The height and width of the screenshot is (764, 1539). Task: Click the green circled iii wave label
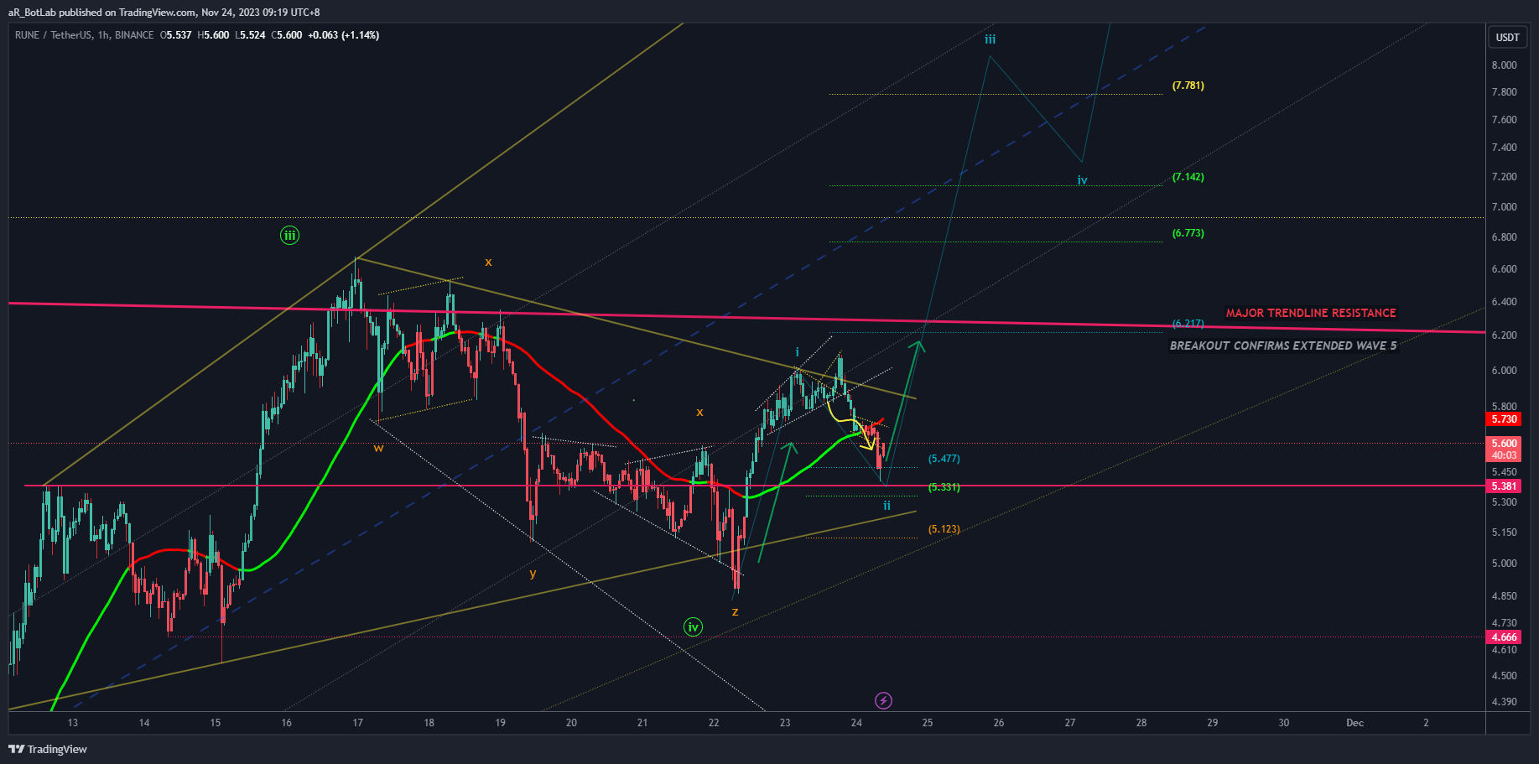click(289, 236)
